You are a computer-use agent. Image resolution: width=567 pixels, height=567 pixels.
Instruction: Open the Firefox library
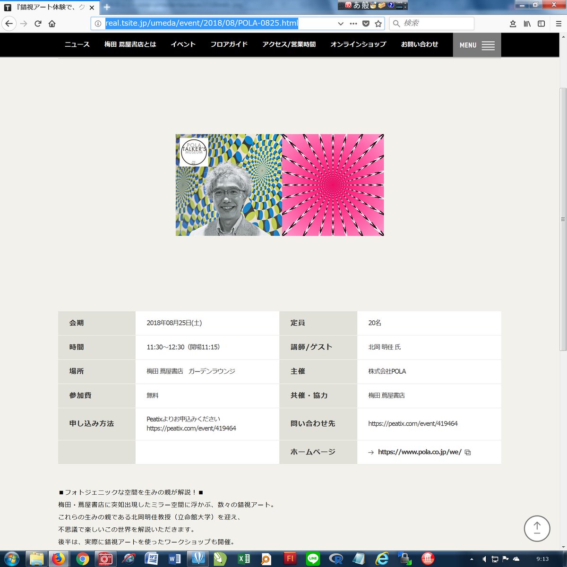(527, 24)
